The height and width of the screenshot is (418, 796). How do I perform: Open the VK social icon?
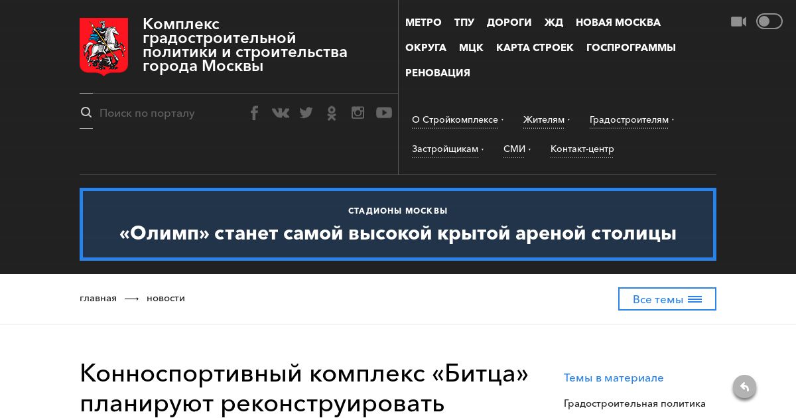281,113
